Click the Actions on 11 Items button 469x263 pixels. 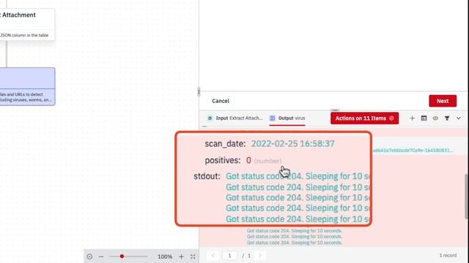[365, 118]
